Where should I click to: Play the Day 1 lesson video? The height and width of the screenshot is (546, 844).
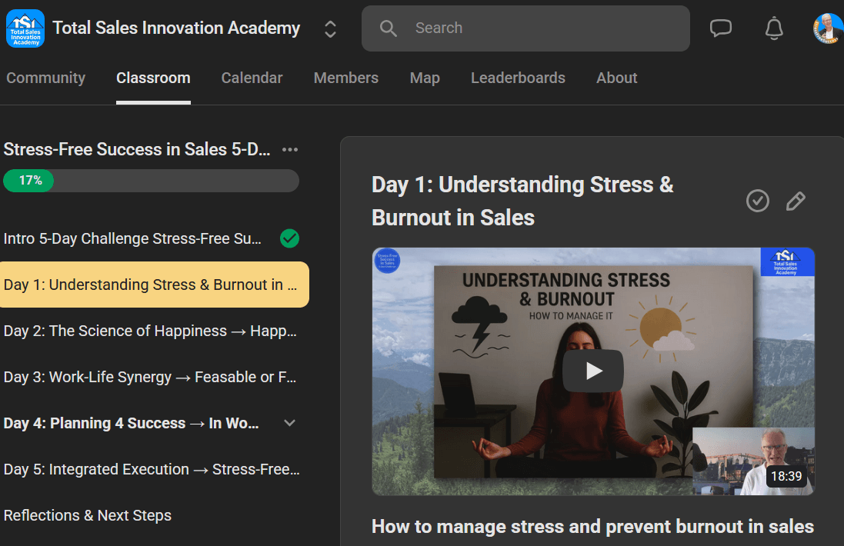coord(593,371)
